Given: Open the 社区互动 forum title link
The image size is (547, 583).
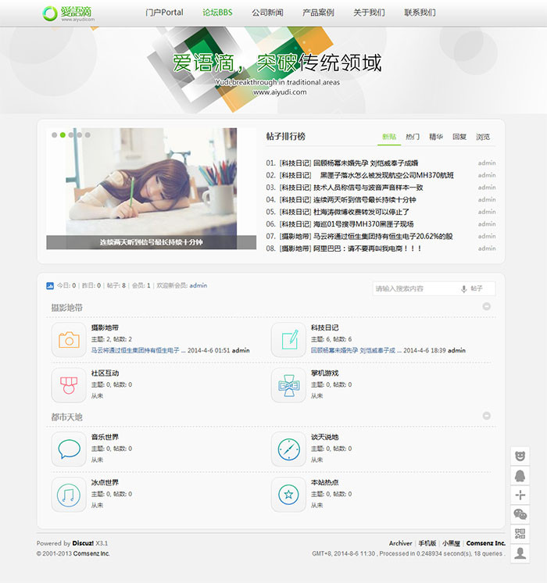Looking at the screenshot, I should click(x=105, y=373).
